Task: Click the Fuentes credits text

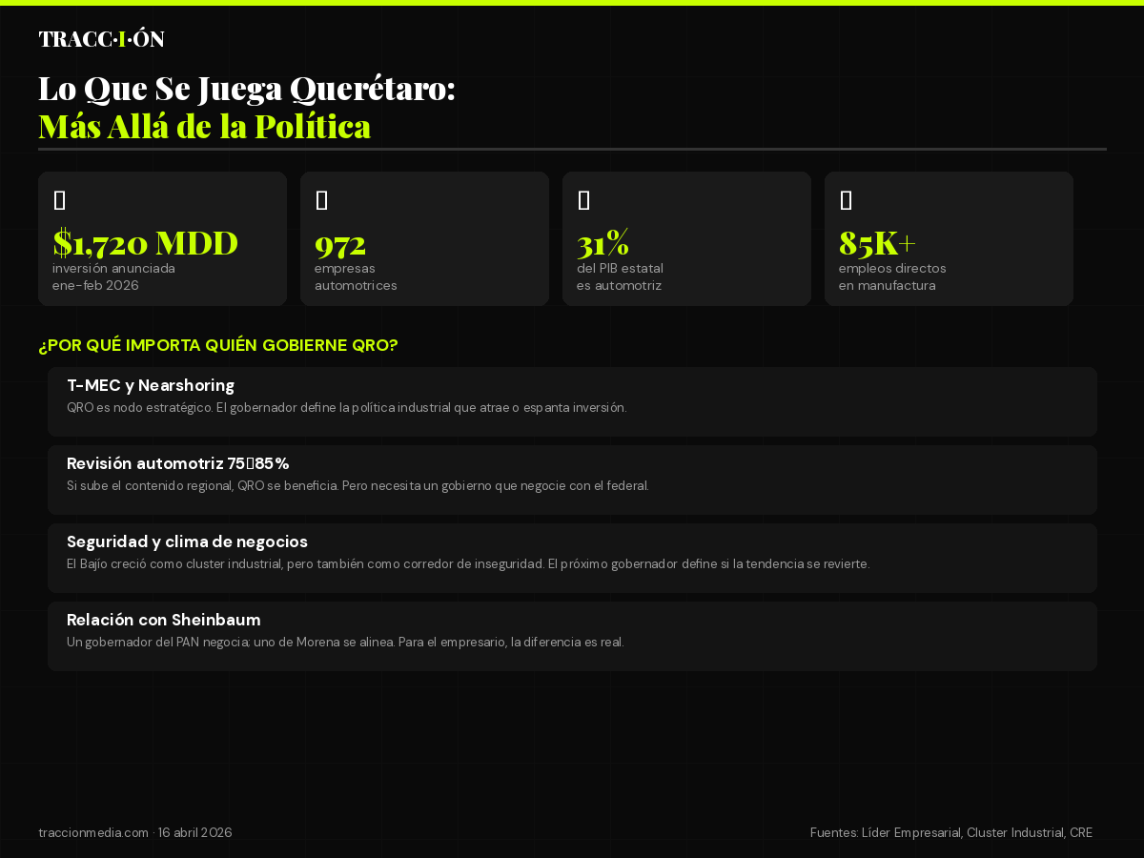Action: tap(951, 832)
